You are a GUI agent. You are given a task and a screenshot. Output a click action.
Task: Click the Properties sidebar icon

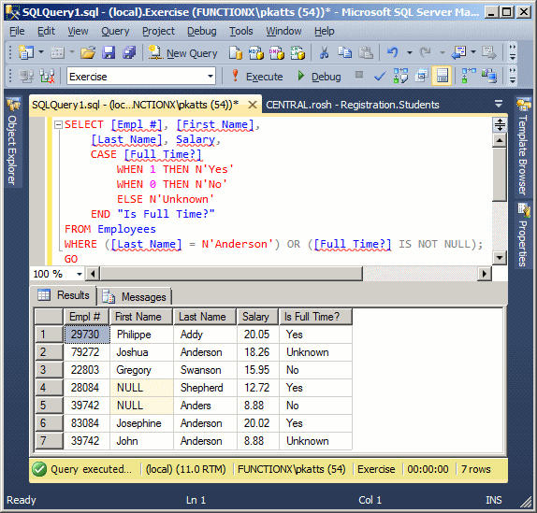point(523,235)
